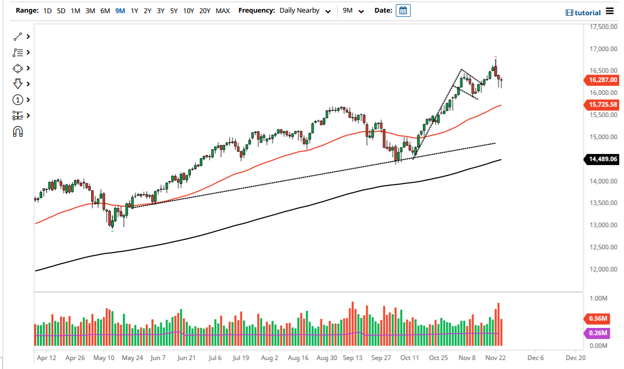Viewport: 624px width, 369px height.
Task: Select the trend line drawing tool
Action: (17, 36)
